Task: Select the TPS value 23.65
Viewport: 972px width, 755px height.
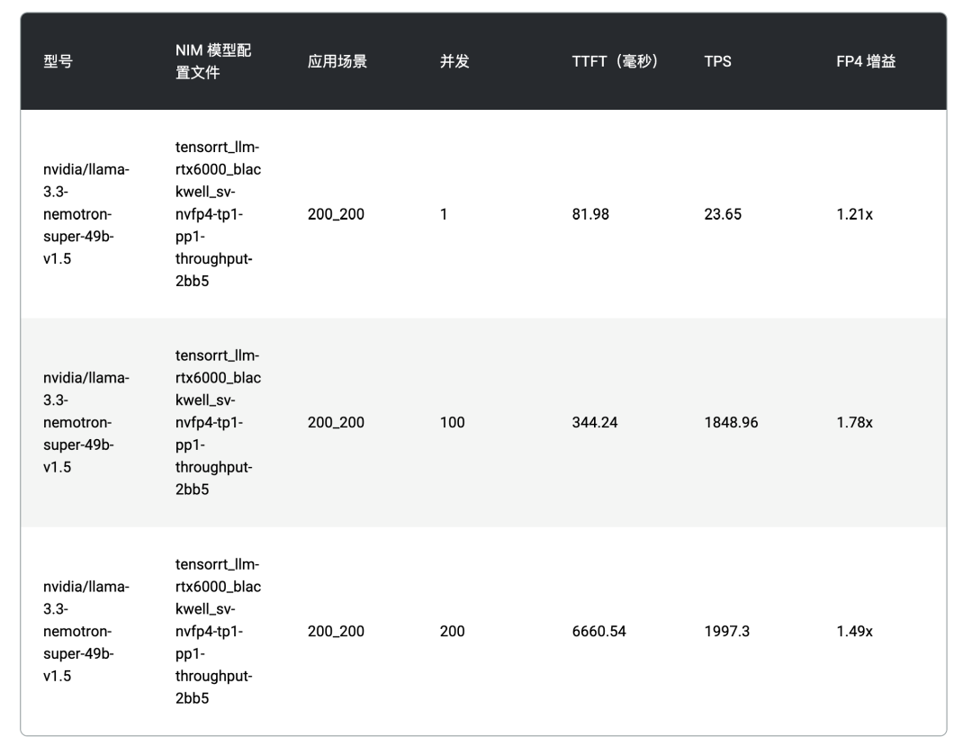Action: pyautogui.click(x=722, y=214)
